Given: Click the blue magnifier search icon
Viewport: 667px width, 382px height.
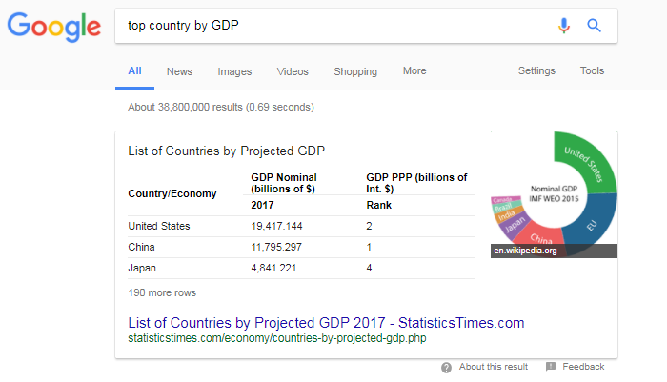Looking at the screenshot, I should pos(594,26).
